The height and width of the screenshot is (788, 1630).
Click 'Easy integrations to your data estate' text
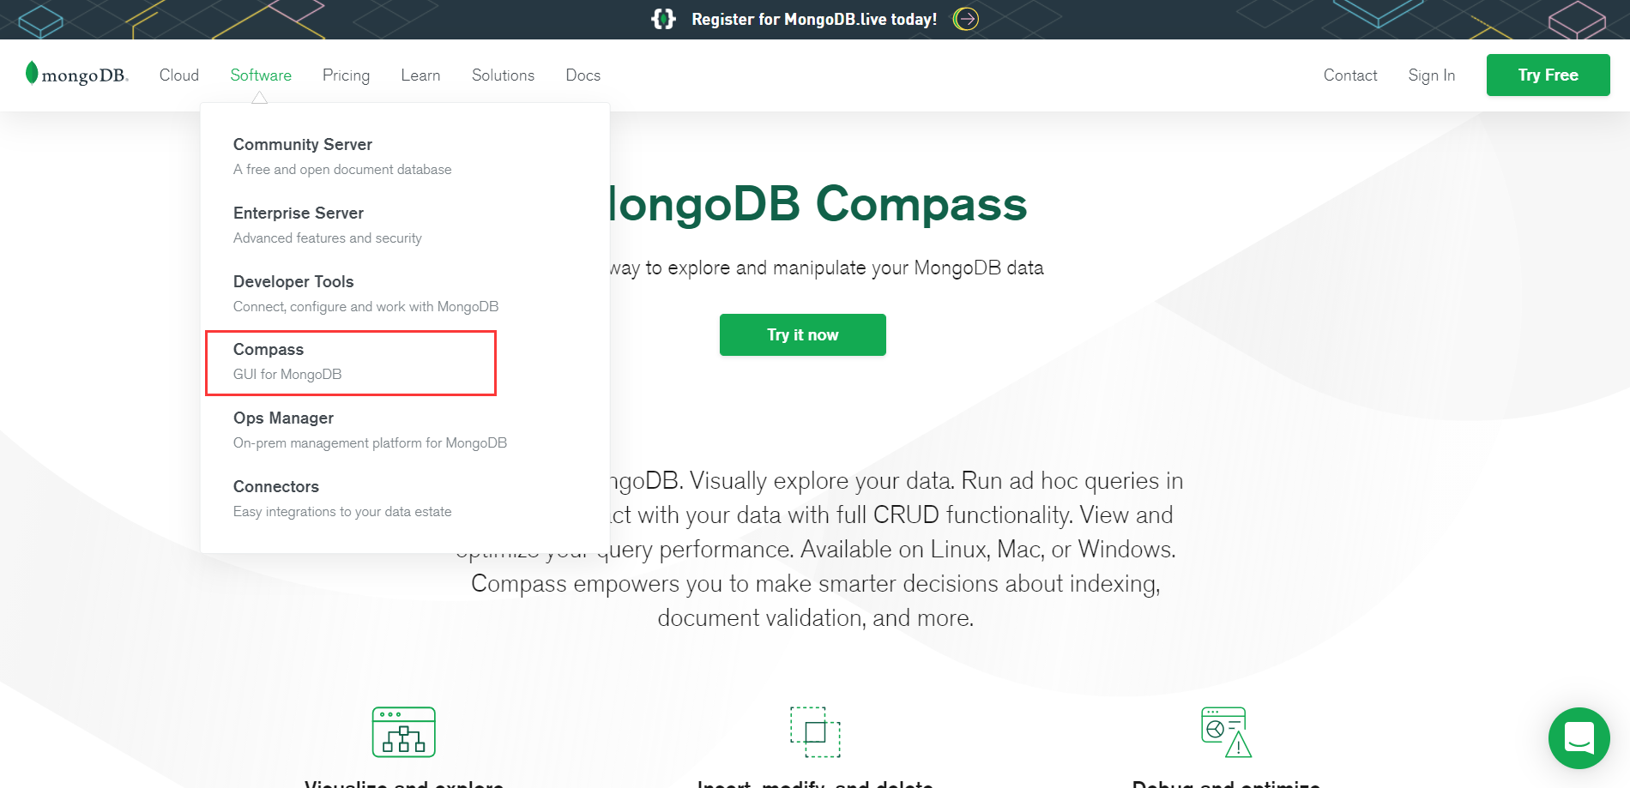(x=342, y=512)
